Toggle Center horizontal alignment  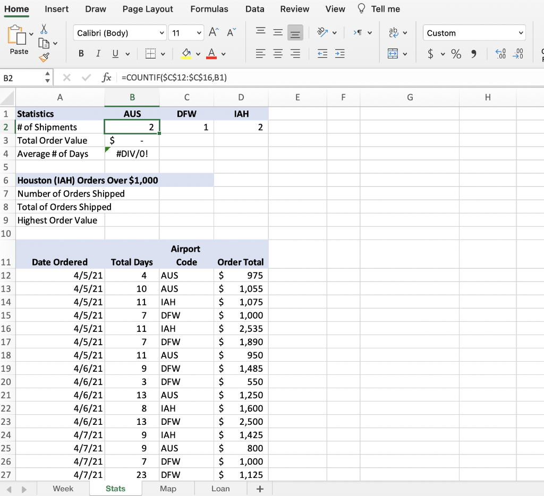[278, 54]
